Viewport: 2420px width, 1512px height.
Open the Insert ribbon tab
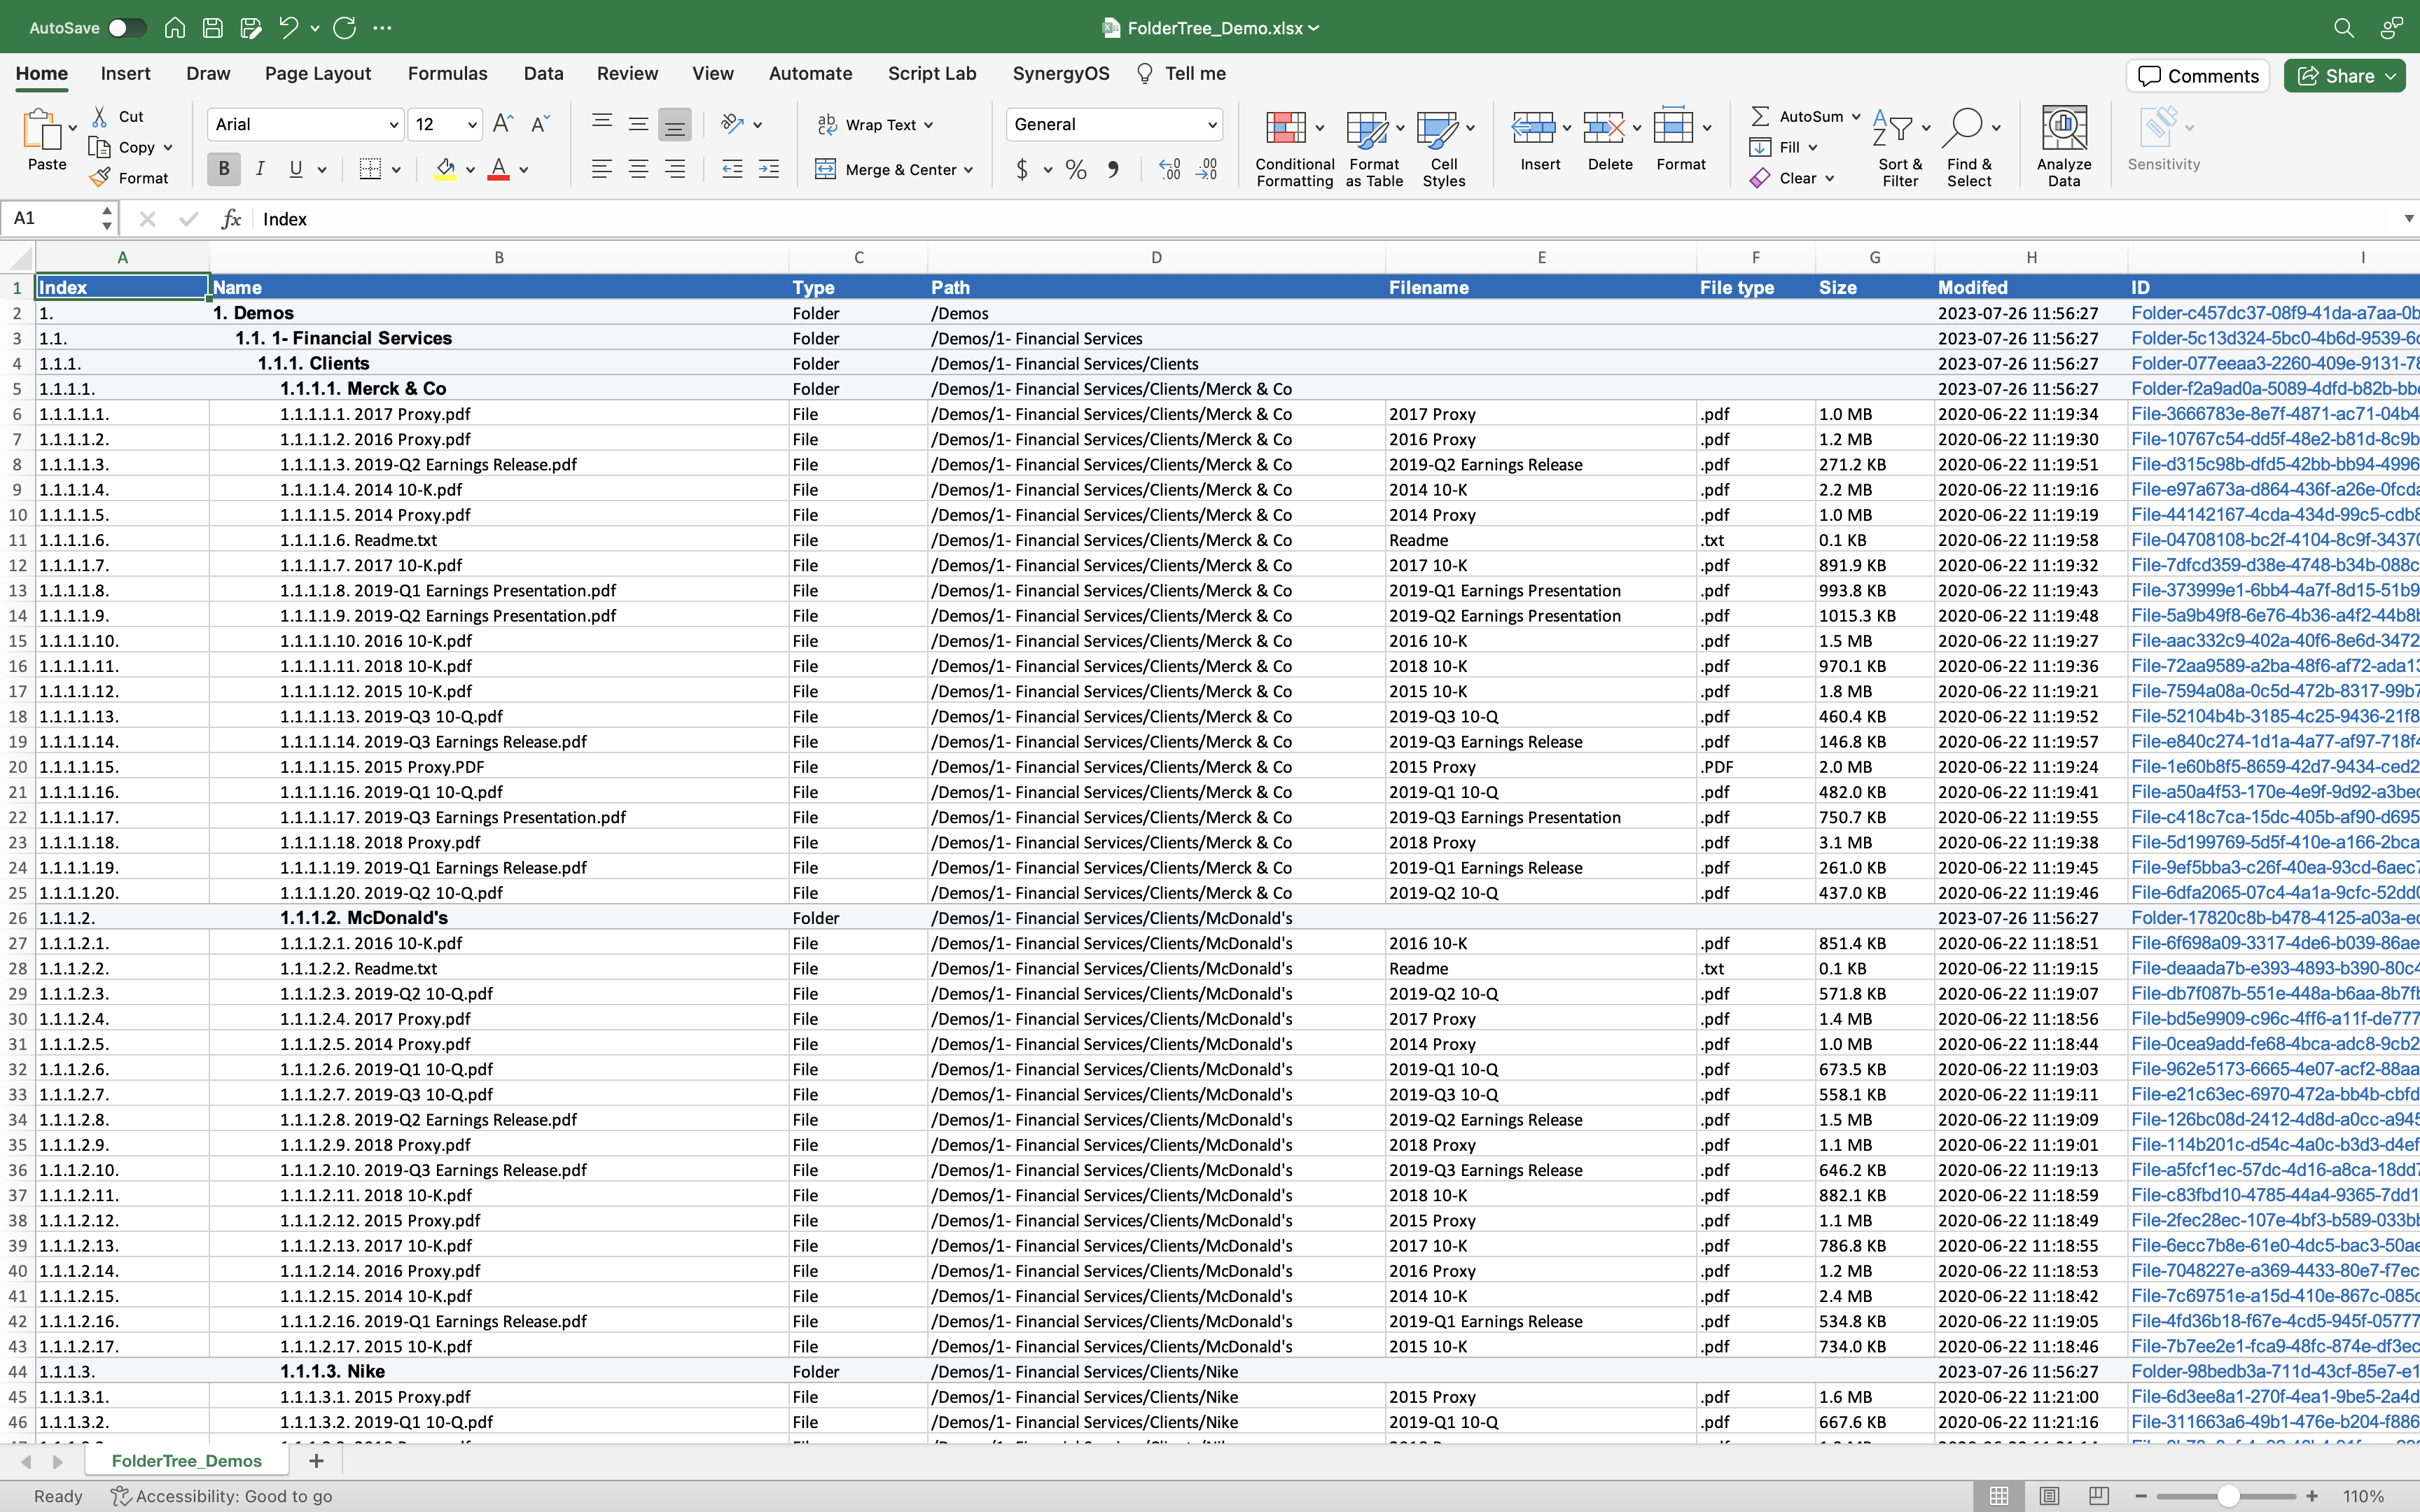coord(125,73)
